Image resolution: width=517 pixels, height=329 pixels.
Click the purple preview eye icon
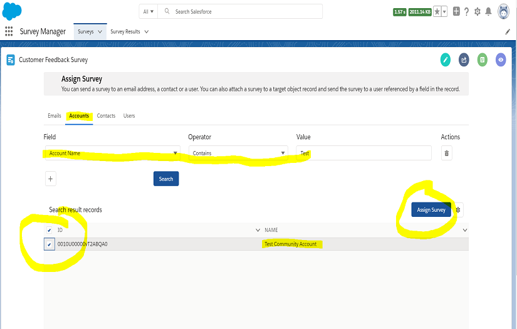(x=501, y=60)
